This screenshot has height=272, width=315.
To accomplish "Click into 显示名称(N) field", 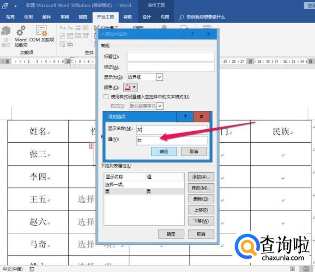I will tap(171, 129).
